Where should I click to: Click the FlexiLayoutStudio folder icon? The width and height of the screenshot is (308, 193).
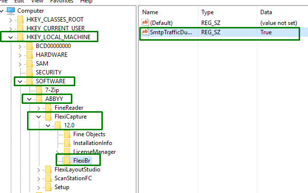[48, 169]
